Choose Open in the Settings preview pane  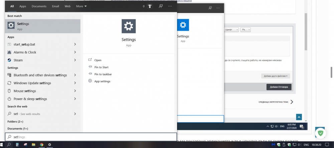95,60
